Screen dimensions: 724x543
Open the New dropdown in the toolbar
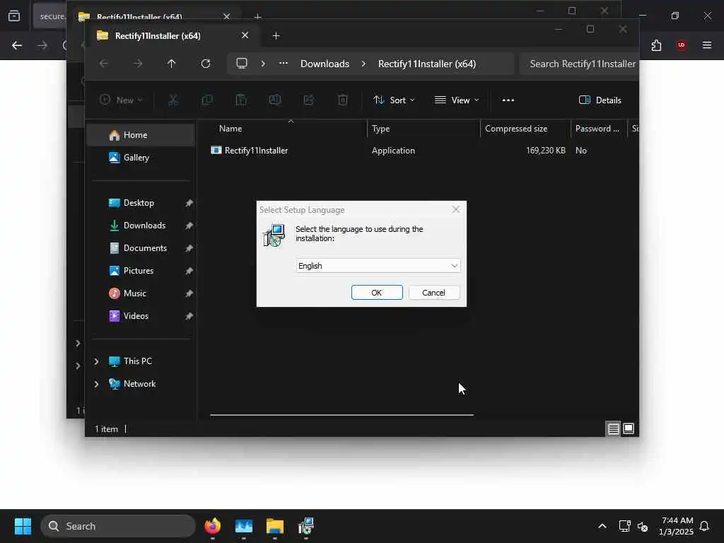(x=122, y=100)
